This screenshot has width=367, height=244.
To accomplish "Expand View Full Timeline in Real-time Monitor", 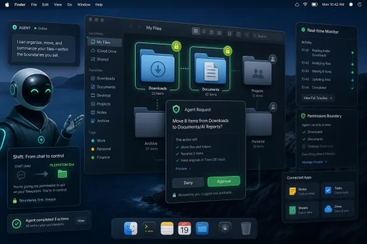I will tap(317, 98).
